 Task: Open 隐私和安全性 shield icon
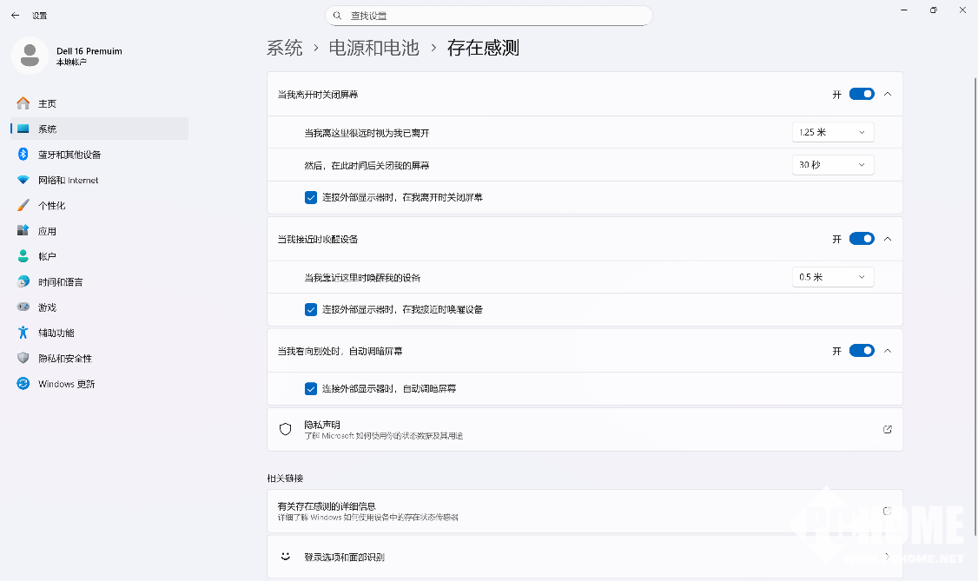pos(23,359)
